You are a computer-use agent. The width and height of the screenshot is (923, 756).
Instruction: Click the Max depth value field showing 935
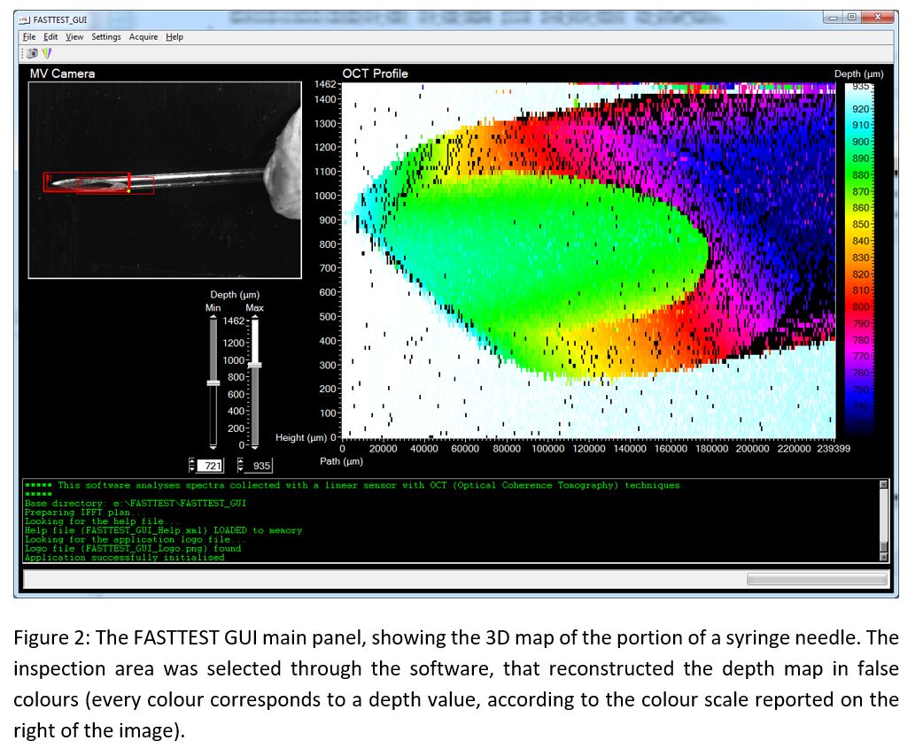pos(260,466)
